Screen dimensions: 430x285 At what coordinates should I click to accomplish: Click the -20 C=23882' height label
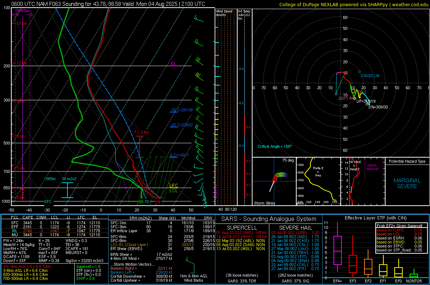(x=181, y=125)
